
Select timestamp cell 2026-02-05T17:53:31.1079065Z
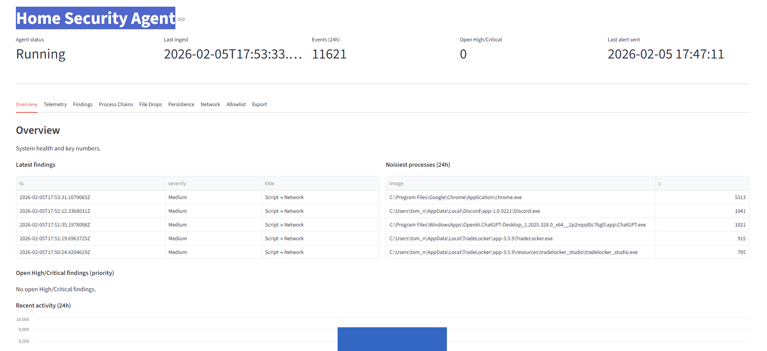point(91,197)
